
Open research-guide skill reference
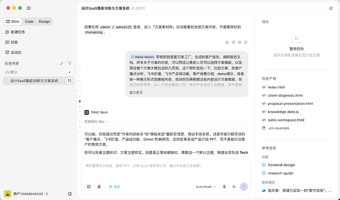[280, 173]
